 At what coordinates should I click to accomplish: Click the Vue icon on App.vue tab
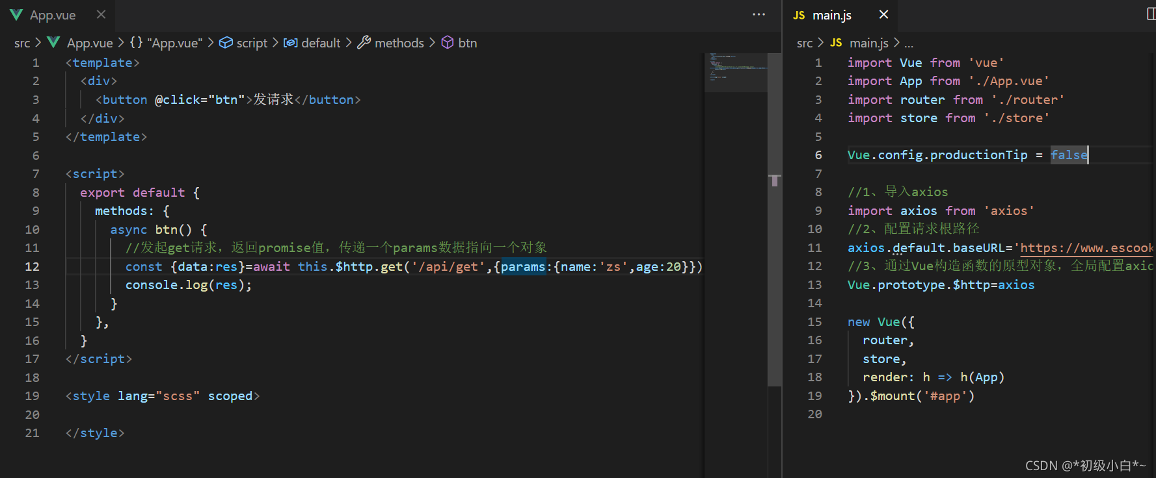click(x=16, y=14)
